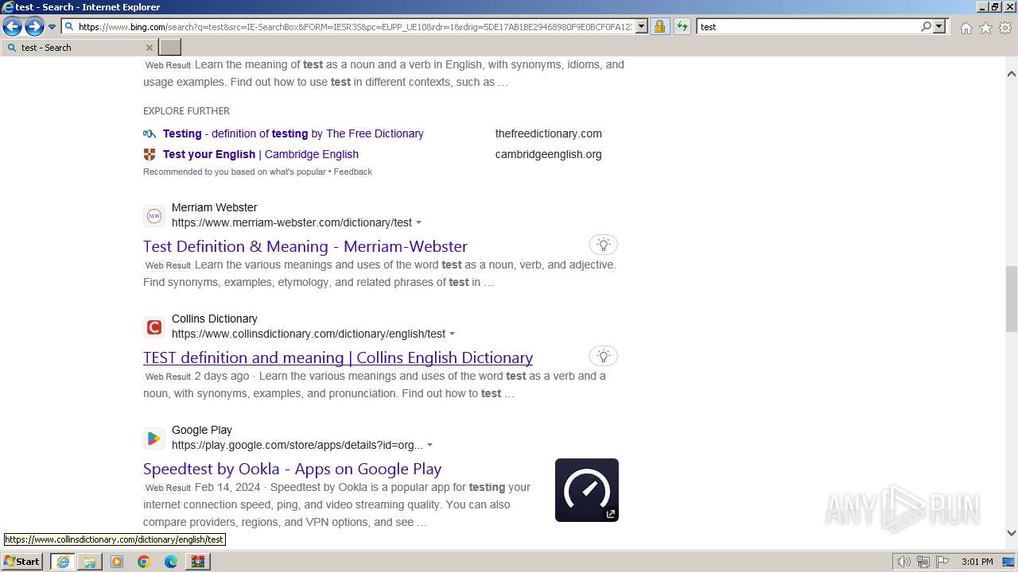1018x572 pixels.
Task: Click the Cambridge English crest icon
Action: [x=150, y=154]
